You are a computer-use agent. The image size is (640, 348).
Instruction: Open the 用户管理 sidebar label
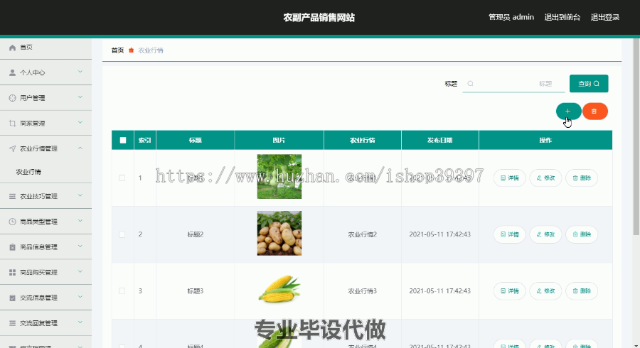[x=32, y=98]
